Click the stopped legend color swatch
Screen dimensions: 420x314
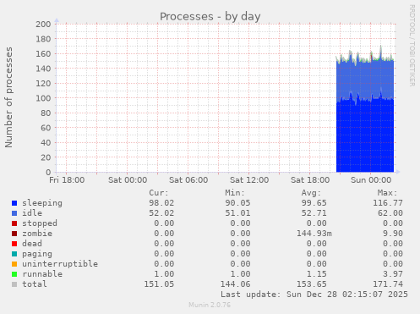14,223
